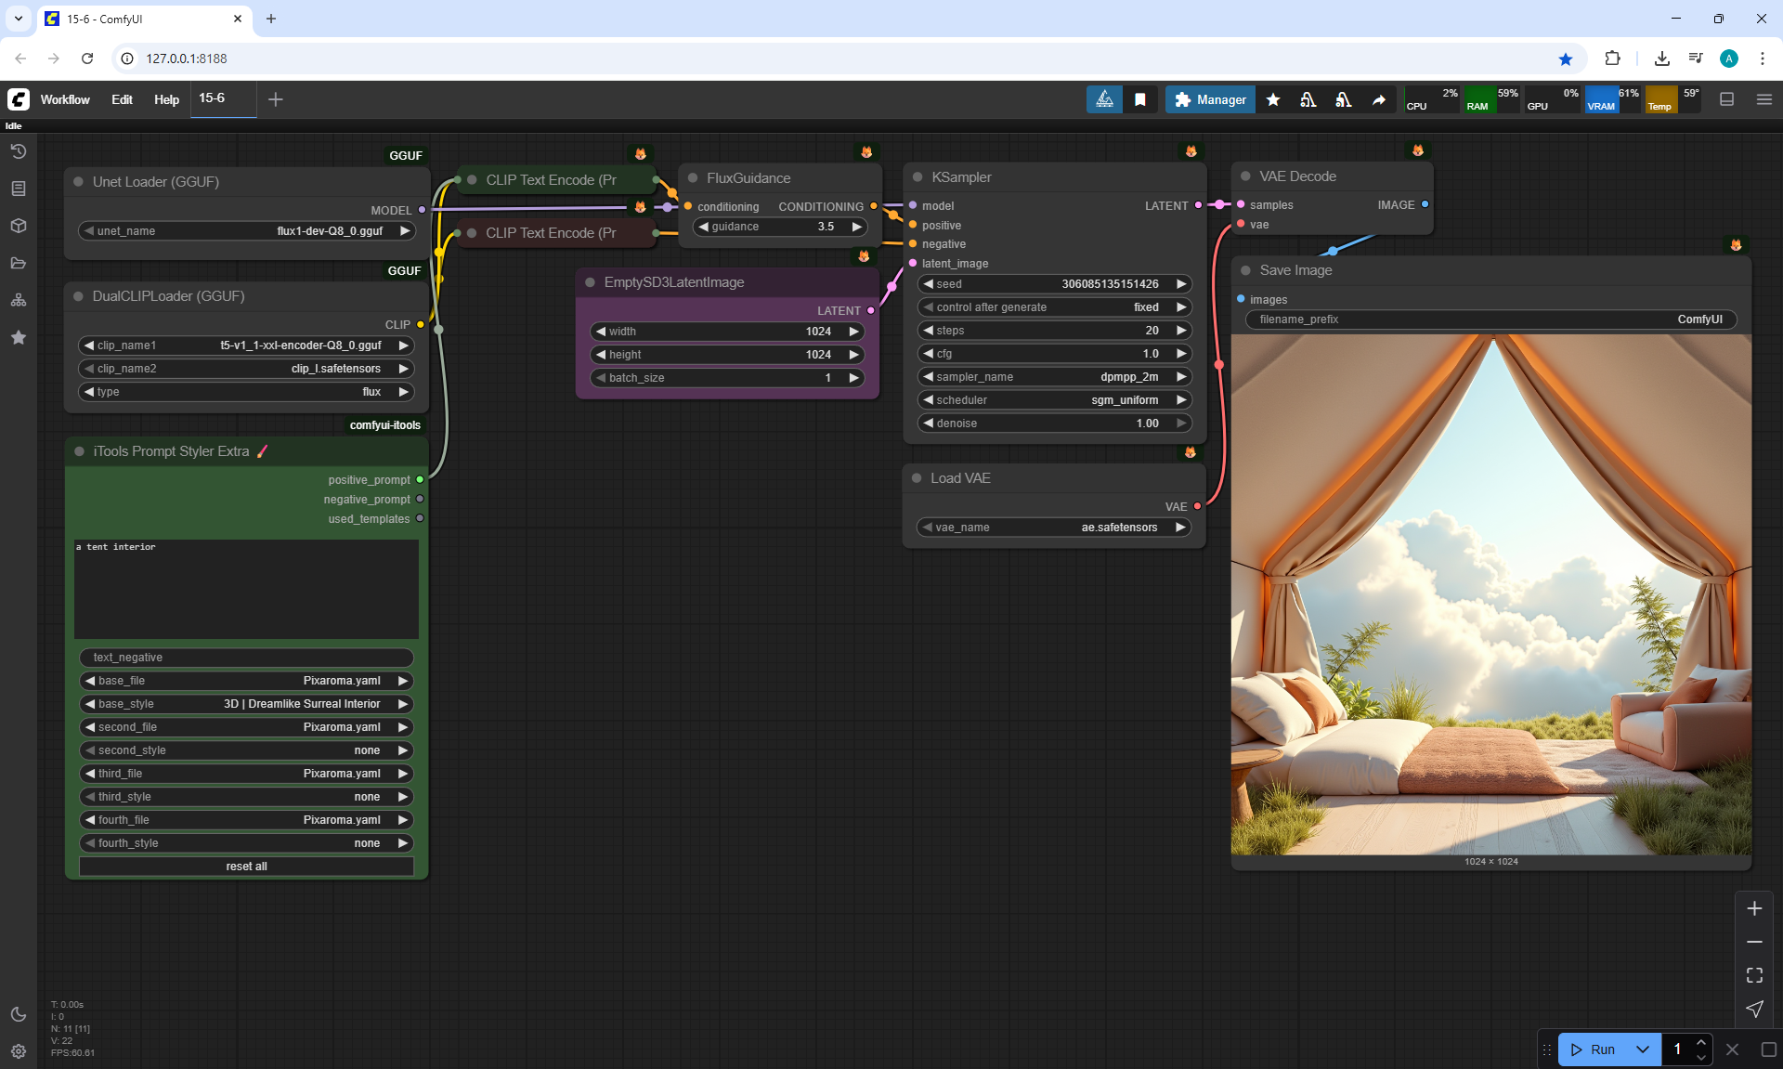This screenshot has width=1783, height=1069.
Task: Click the bookmark icon in top toolbar
Action: pyautogui.click(x=1140, y=99)
